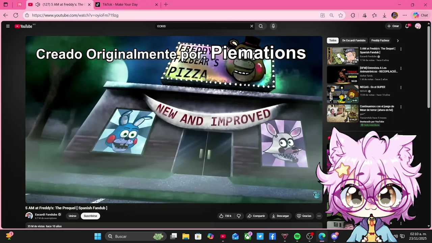Image resolution: width=432 pixels, height=243 pixels.
Task: Open the media control music note icon
Action: tap(364, 15)
